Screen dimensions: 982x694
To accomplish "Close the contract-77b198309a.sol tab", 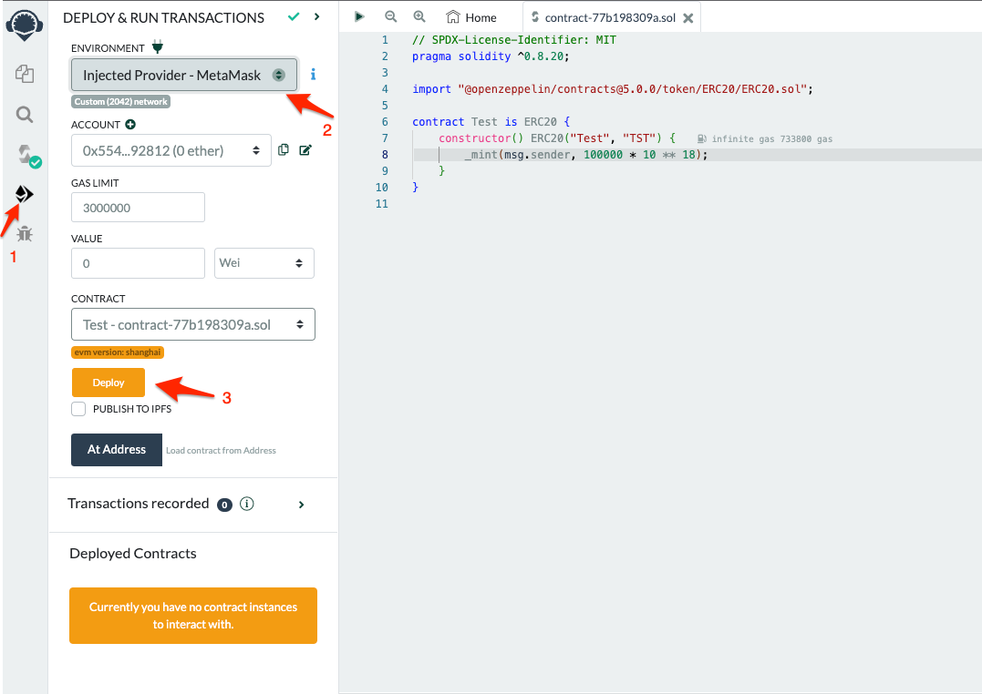I will click(687, 18).
